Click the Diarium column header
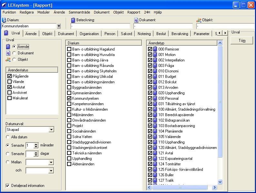Viewport: 256px width, 193px height. pyautogui.click(x=104, y=43)
